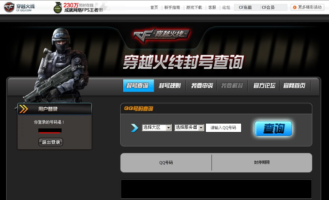Select the greyed 我要解封 tab
This screenshot has height=200, width=329.
point(232,85)
